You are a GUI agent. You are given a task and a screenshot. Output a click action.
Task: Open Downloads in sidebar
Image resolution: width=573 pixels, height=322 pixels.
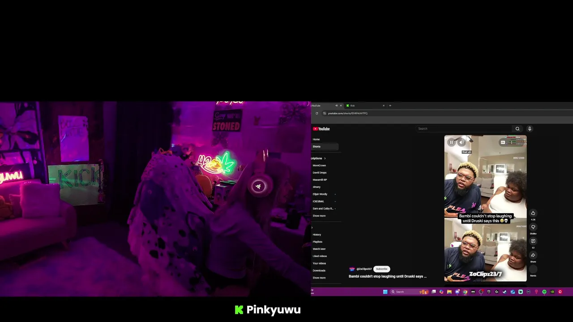[319, 271]
